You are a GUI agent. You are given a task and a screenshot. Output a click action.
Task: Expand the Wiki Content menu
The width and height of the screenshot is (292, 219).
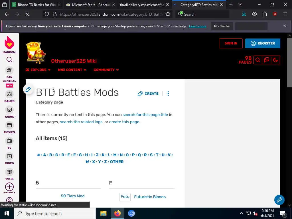pos(72,70)
